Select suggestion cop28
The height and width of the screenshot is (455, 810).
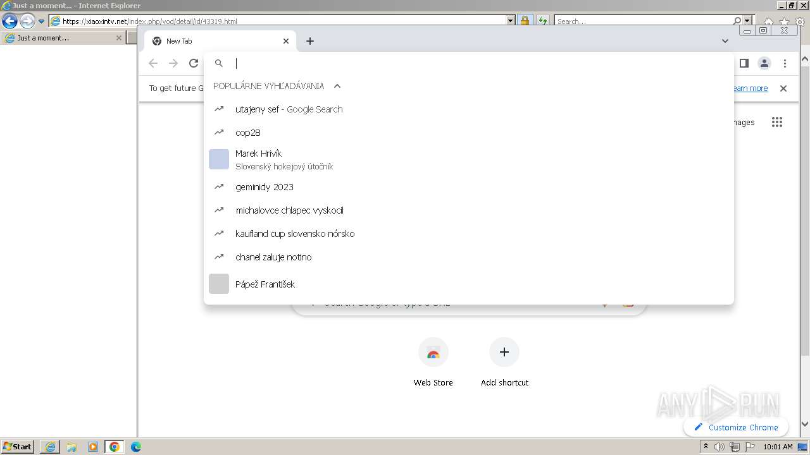[x=469, y=133]
